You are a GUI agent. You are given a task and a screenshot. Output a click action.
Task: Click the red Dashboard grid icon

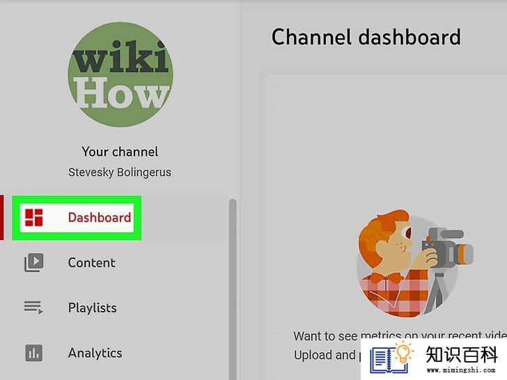pyautogui.click(x=34, y=217)
